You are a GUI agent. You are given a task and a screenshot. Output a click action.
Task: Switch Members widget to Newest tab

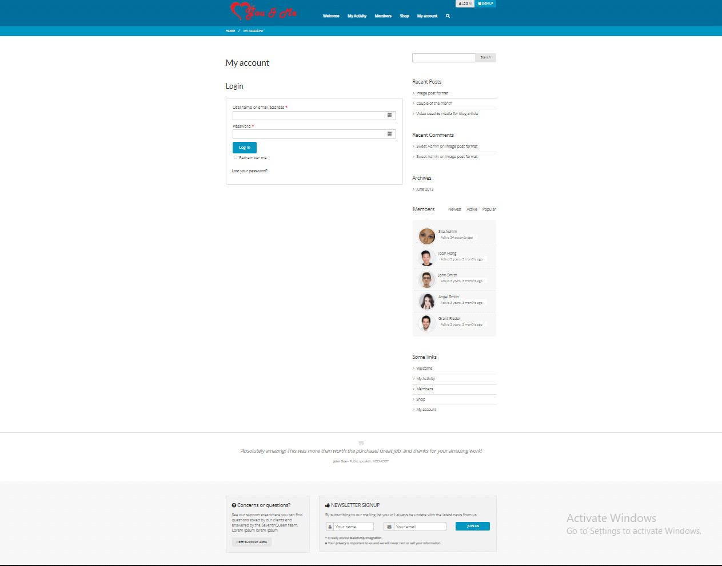(x=454, y=209)
